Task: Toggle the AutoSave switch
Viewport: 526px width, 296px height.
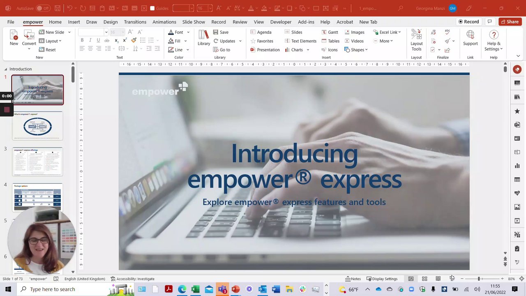Action: (43, 8)
